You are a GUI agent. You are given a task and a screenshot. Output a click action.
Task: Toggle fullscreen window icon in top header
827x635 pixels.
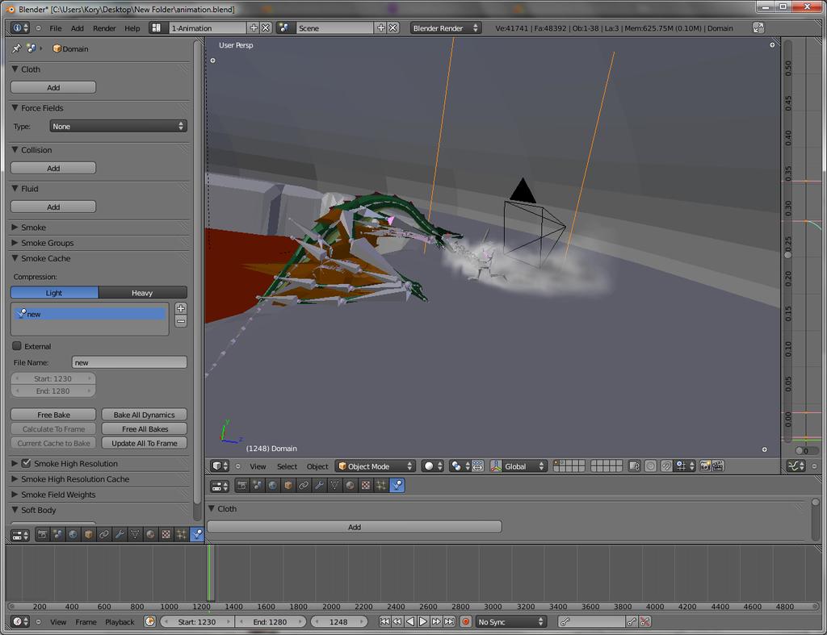tap(758, 28)
